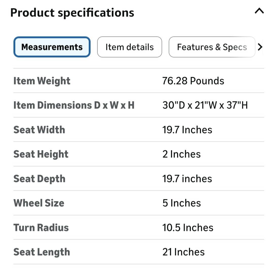The width and height of the screenshot is (274, 268).
Task: Select the 21 Inches seat length value
Action: (x=183, y=252)
